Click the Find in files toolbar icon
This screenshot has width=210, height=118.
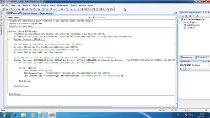coord(39,10)
